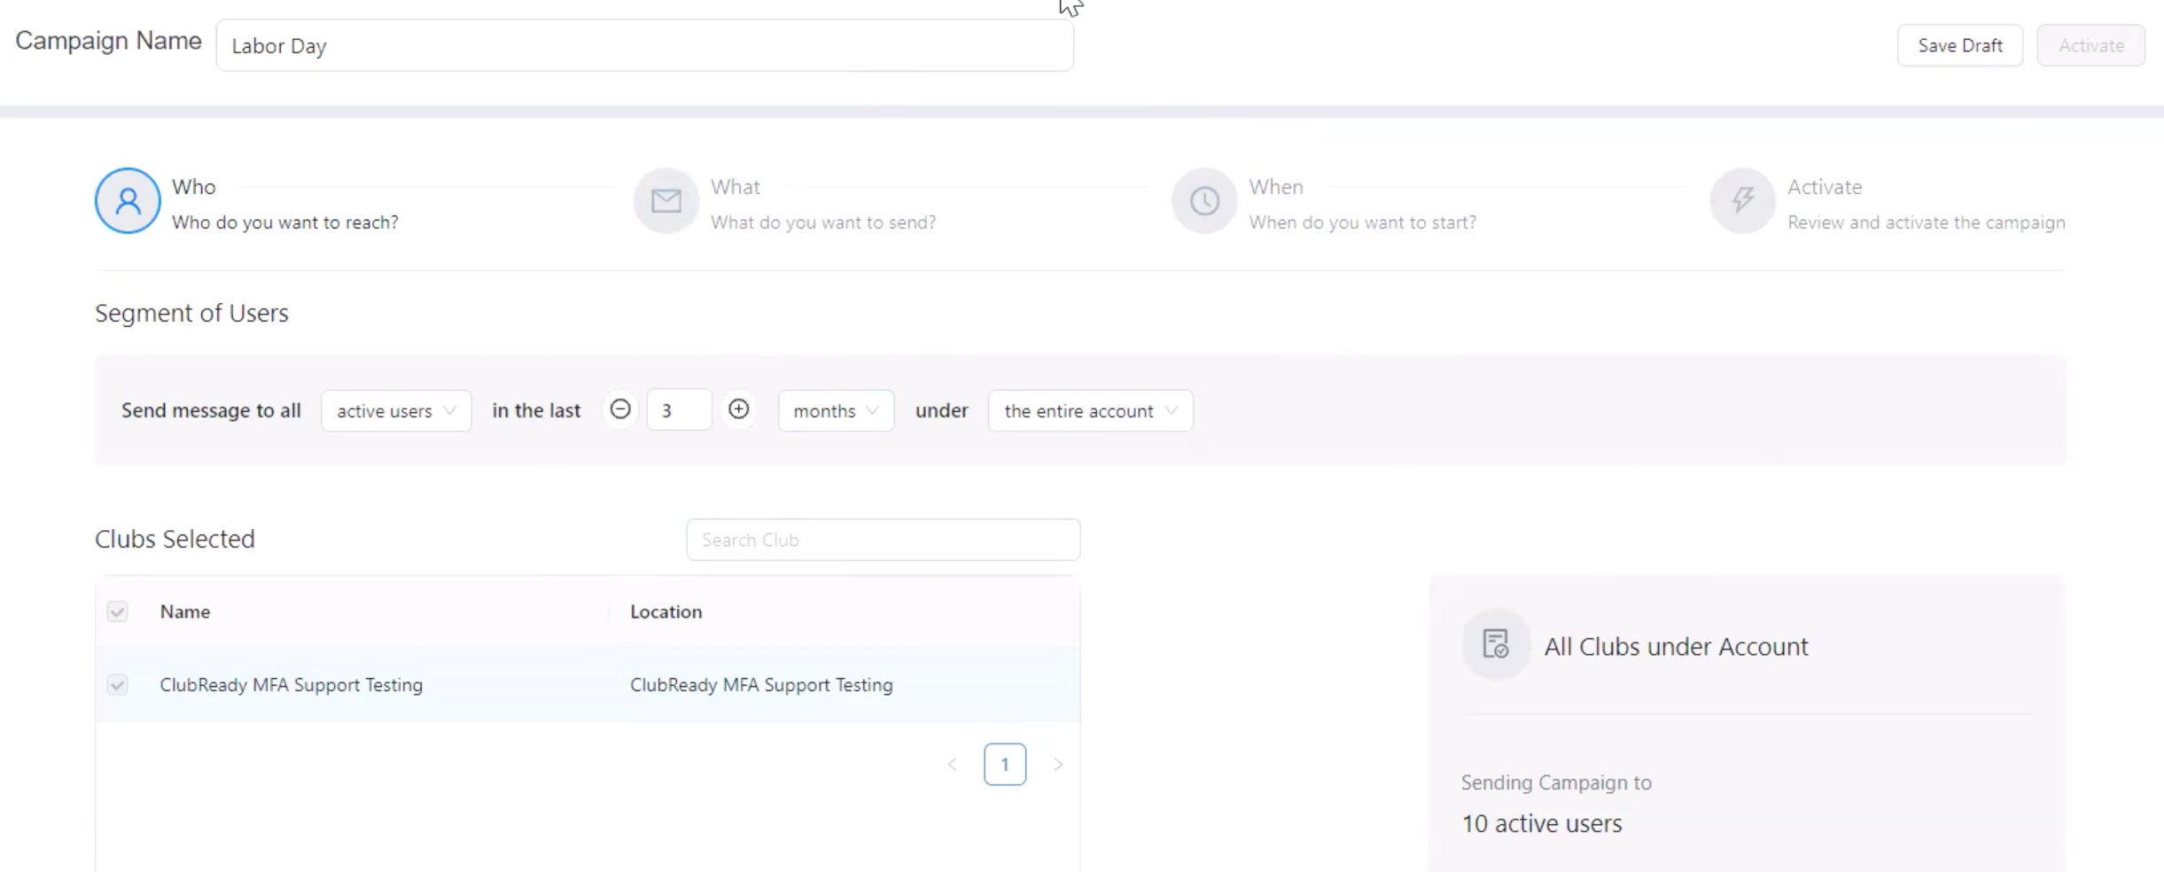This screenshot has width=2164, height=872.
Task: Switch to the When step label
Action: tap(1275, 187)
